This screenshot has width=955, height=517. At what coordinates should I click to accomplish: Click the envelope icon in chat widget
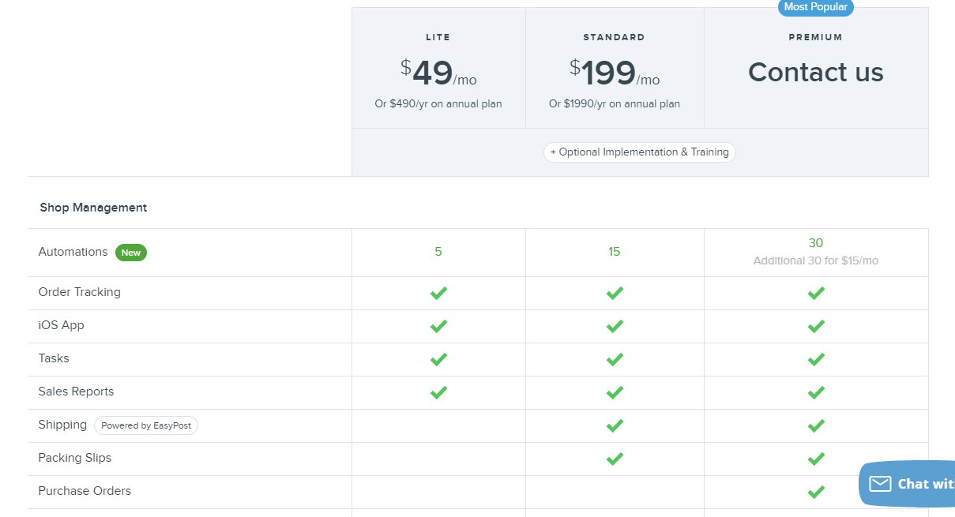(880, 484)
